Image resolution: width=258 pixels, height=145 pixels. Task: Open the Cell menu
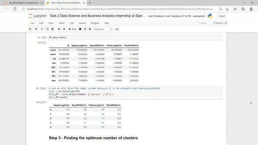(72, 23)
